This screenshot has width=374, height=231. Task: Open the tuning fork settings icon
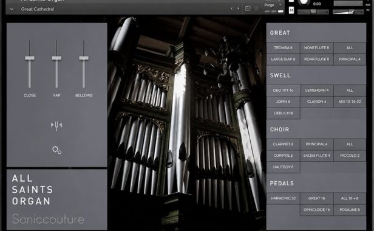point(56,126)
